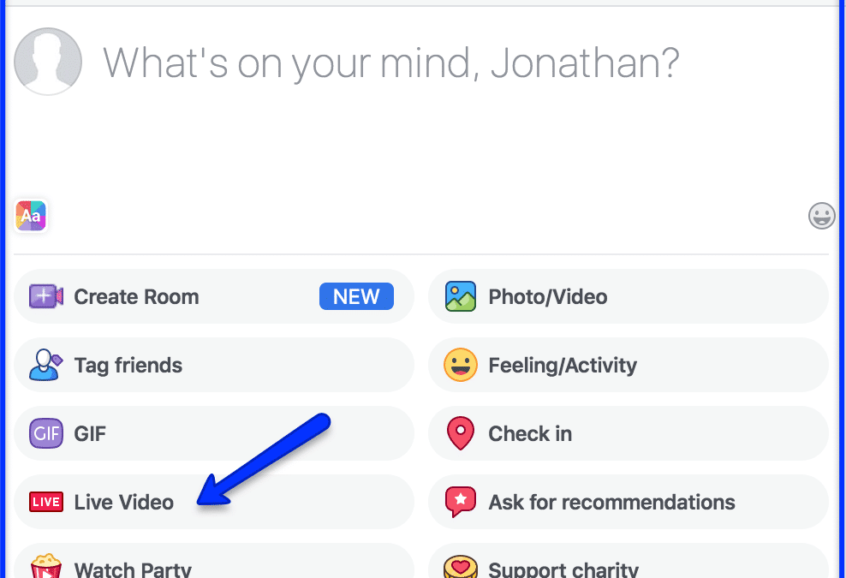The width and height of the screenshot is (846, 578).
Task: Click the red LIVE badge icon
Action: point(46,502)
